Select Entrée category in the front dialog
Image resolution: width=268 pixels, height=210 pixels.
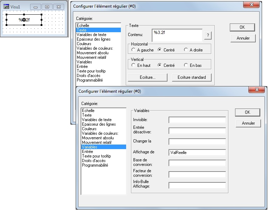87,152
